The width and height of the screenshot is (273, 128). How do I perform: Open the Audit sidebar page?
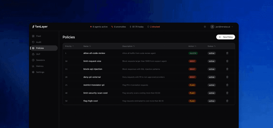pos(44,42)
